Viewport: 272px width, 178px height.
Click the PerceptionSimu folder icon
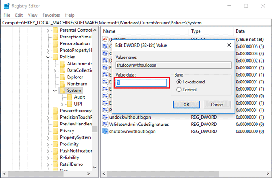55,37
